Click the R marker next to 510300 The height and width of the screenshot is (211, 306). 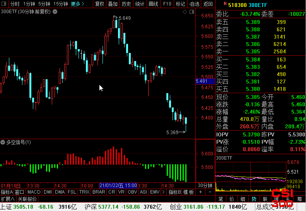225,3
